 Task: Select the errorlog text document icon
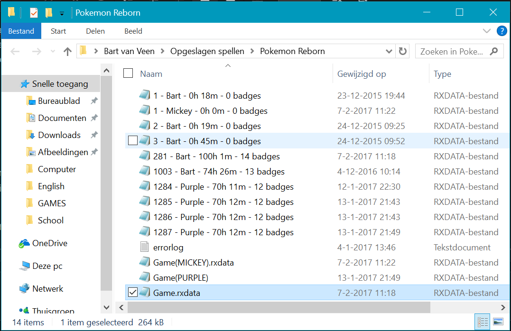pos(145,248)
